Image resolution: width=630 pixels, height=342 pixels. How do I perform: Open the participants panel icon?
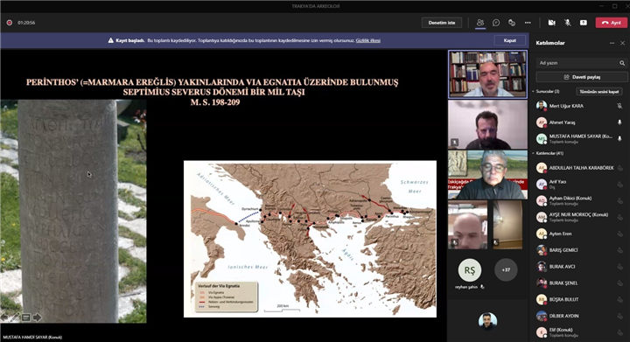coord(480,23)
